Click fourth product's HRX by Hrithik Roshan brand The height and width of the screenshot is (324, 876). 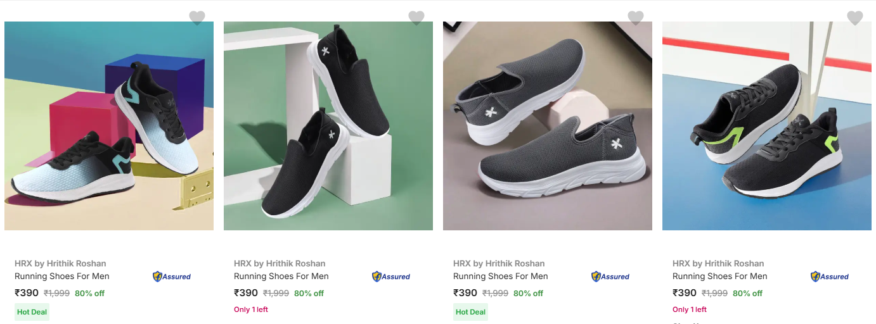pyautogui.click(x=718, y=263)
